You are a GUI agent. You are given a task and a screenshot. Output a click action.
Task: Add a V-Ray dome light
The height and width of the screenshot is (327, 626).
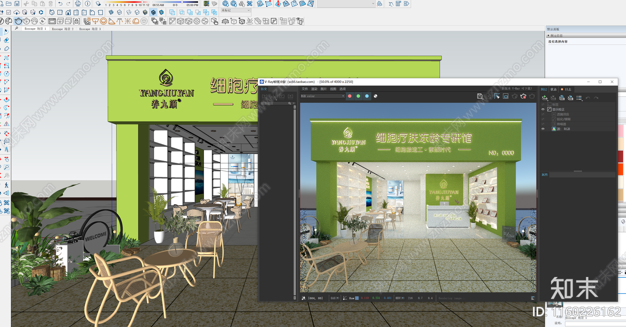(136, 21)
